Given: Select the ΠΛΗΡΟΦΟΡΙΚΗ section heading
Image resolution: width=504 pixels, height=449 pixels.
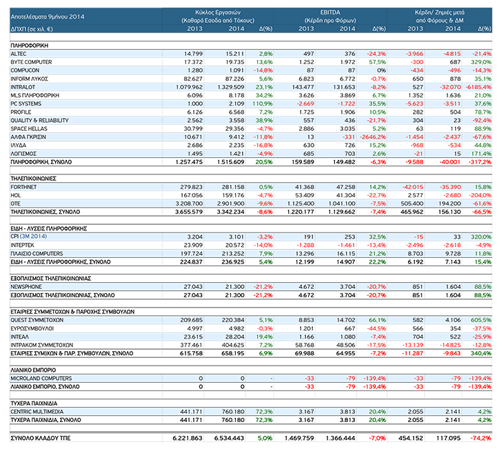Looking at the screenshot, I should 29,46.
